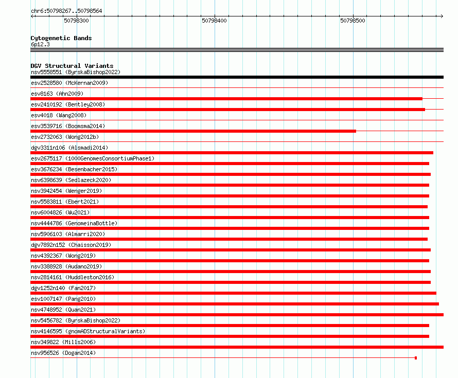458x378 pixels.
Task: Open variant nsv3942454 (Wenger2019)
Action: click(x=66, y=191)
